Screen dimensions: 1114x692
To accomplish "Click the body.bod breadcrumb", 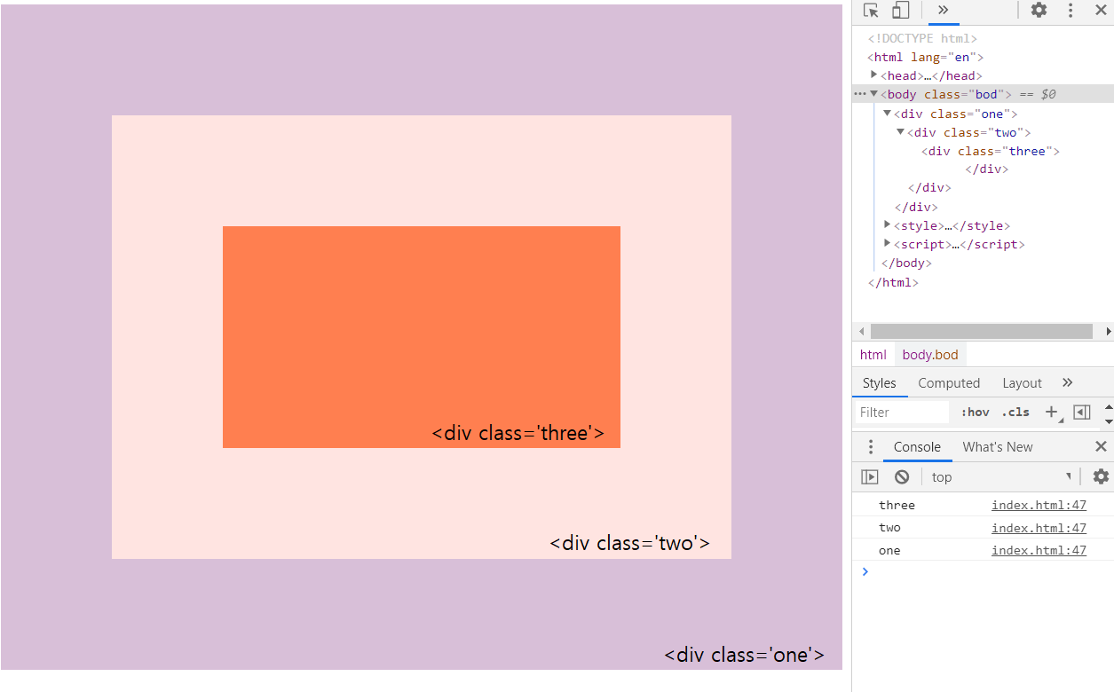I will (930, 355).
